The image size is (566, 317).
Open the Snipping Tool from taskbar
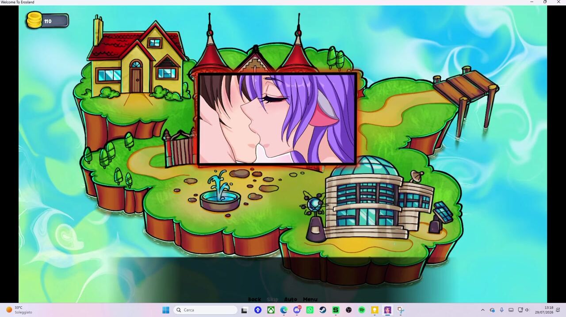coord(401,310)
